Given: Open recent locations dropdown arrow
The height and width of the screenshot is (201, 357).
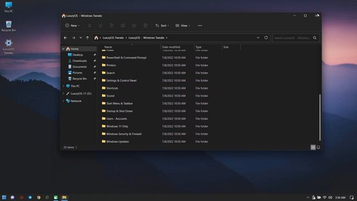Looking at the screenshot, I should [80, 38].
